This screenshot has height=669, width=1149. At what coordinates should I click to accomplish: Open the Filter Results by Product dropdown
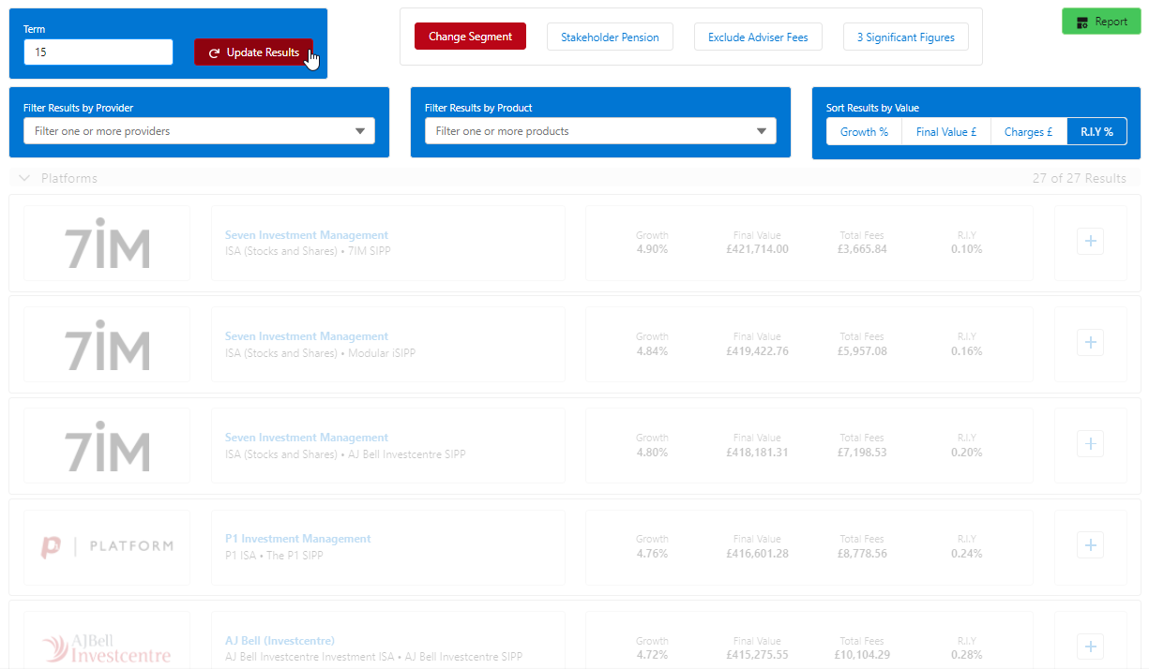[600, 131]
